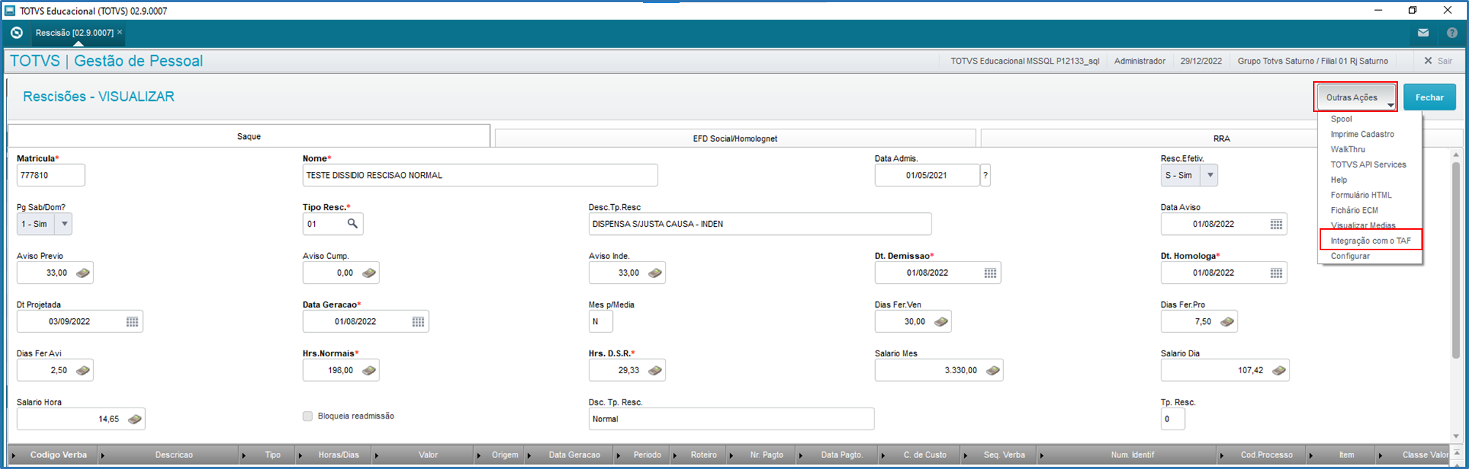Select Spool from Outras Ações menu
Screen dimensions: 1469x469
(x=1341, y=119)
